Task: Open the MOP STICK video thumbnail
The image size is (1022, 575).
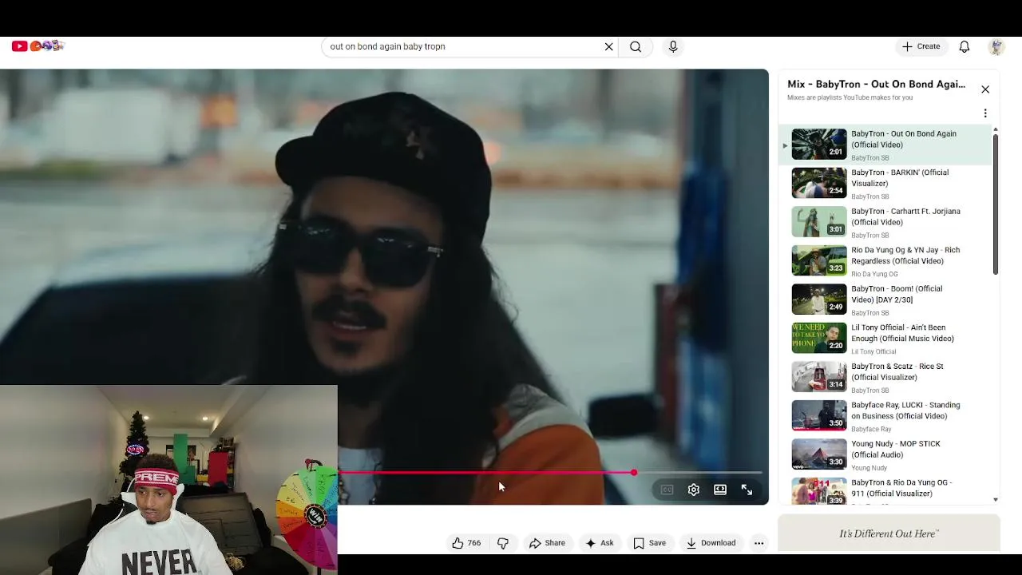Action: (819, 454)
